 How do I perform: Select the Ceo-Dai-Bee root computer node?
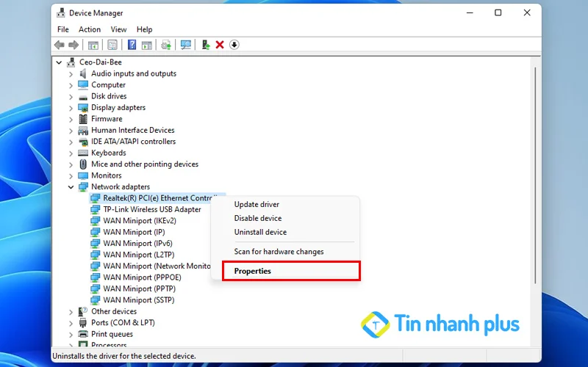tap(100, 62)
